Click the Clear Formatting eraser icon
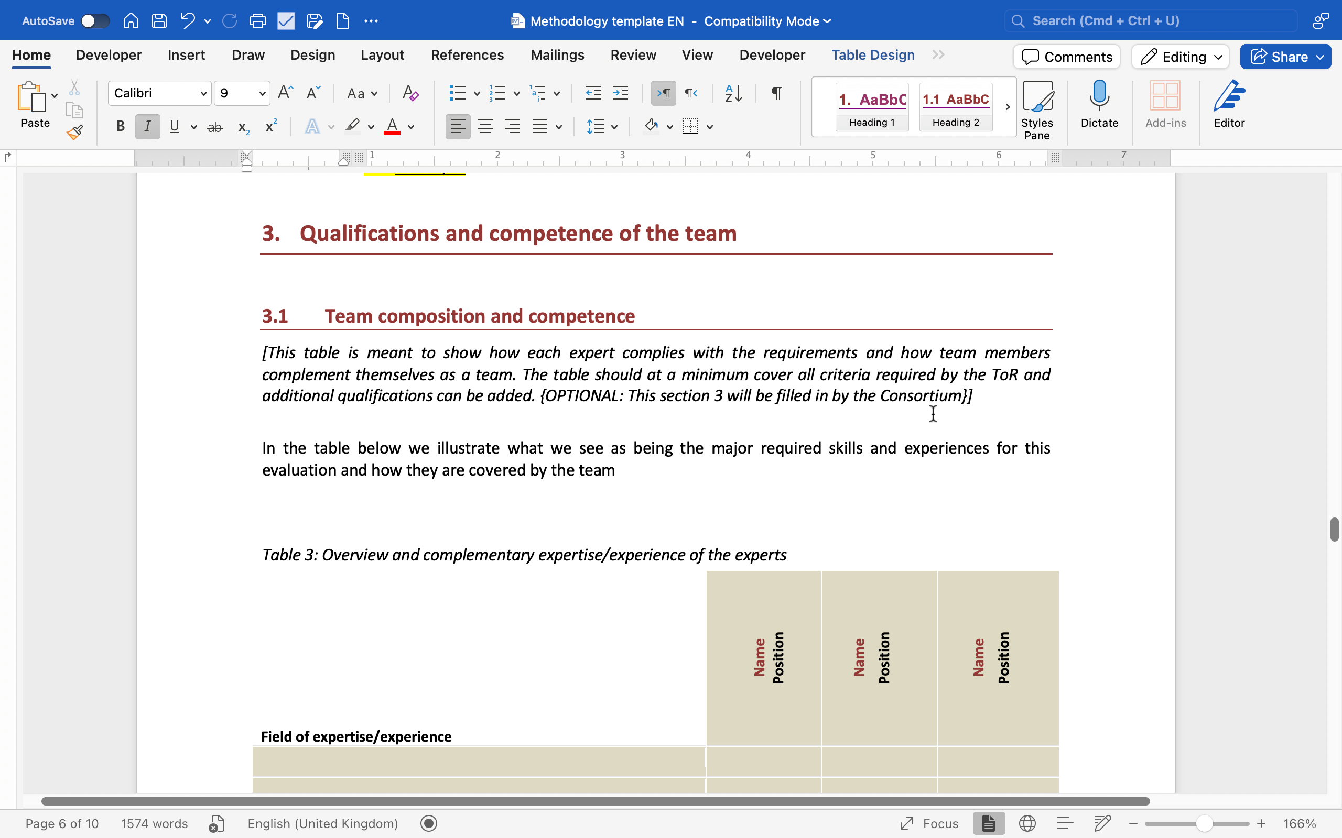This screenshot has width=1342, height=838. click(x=410, y=93)
